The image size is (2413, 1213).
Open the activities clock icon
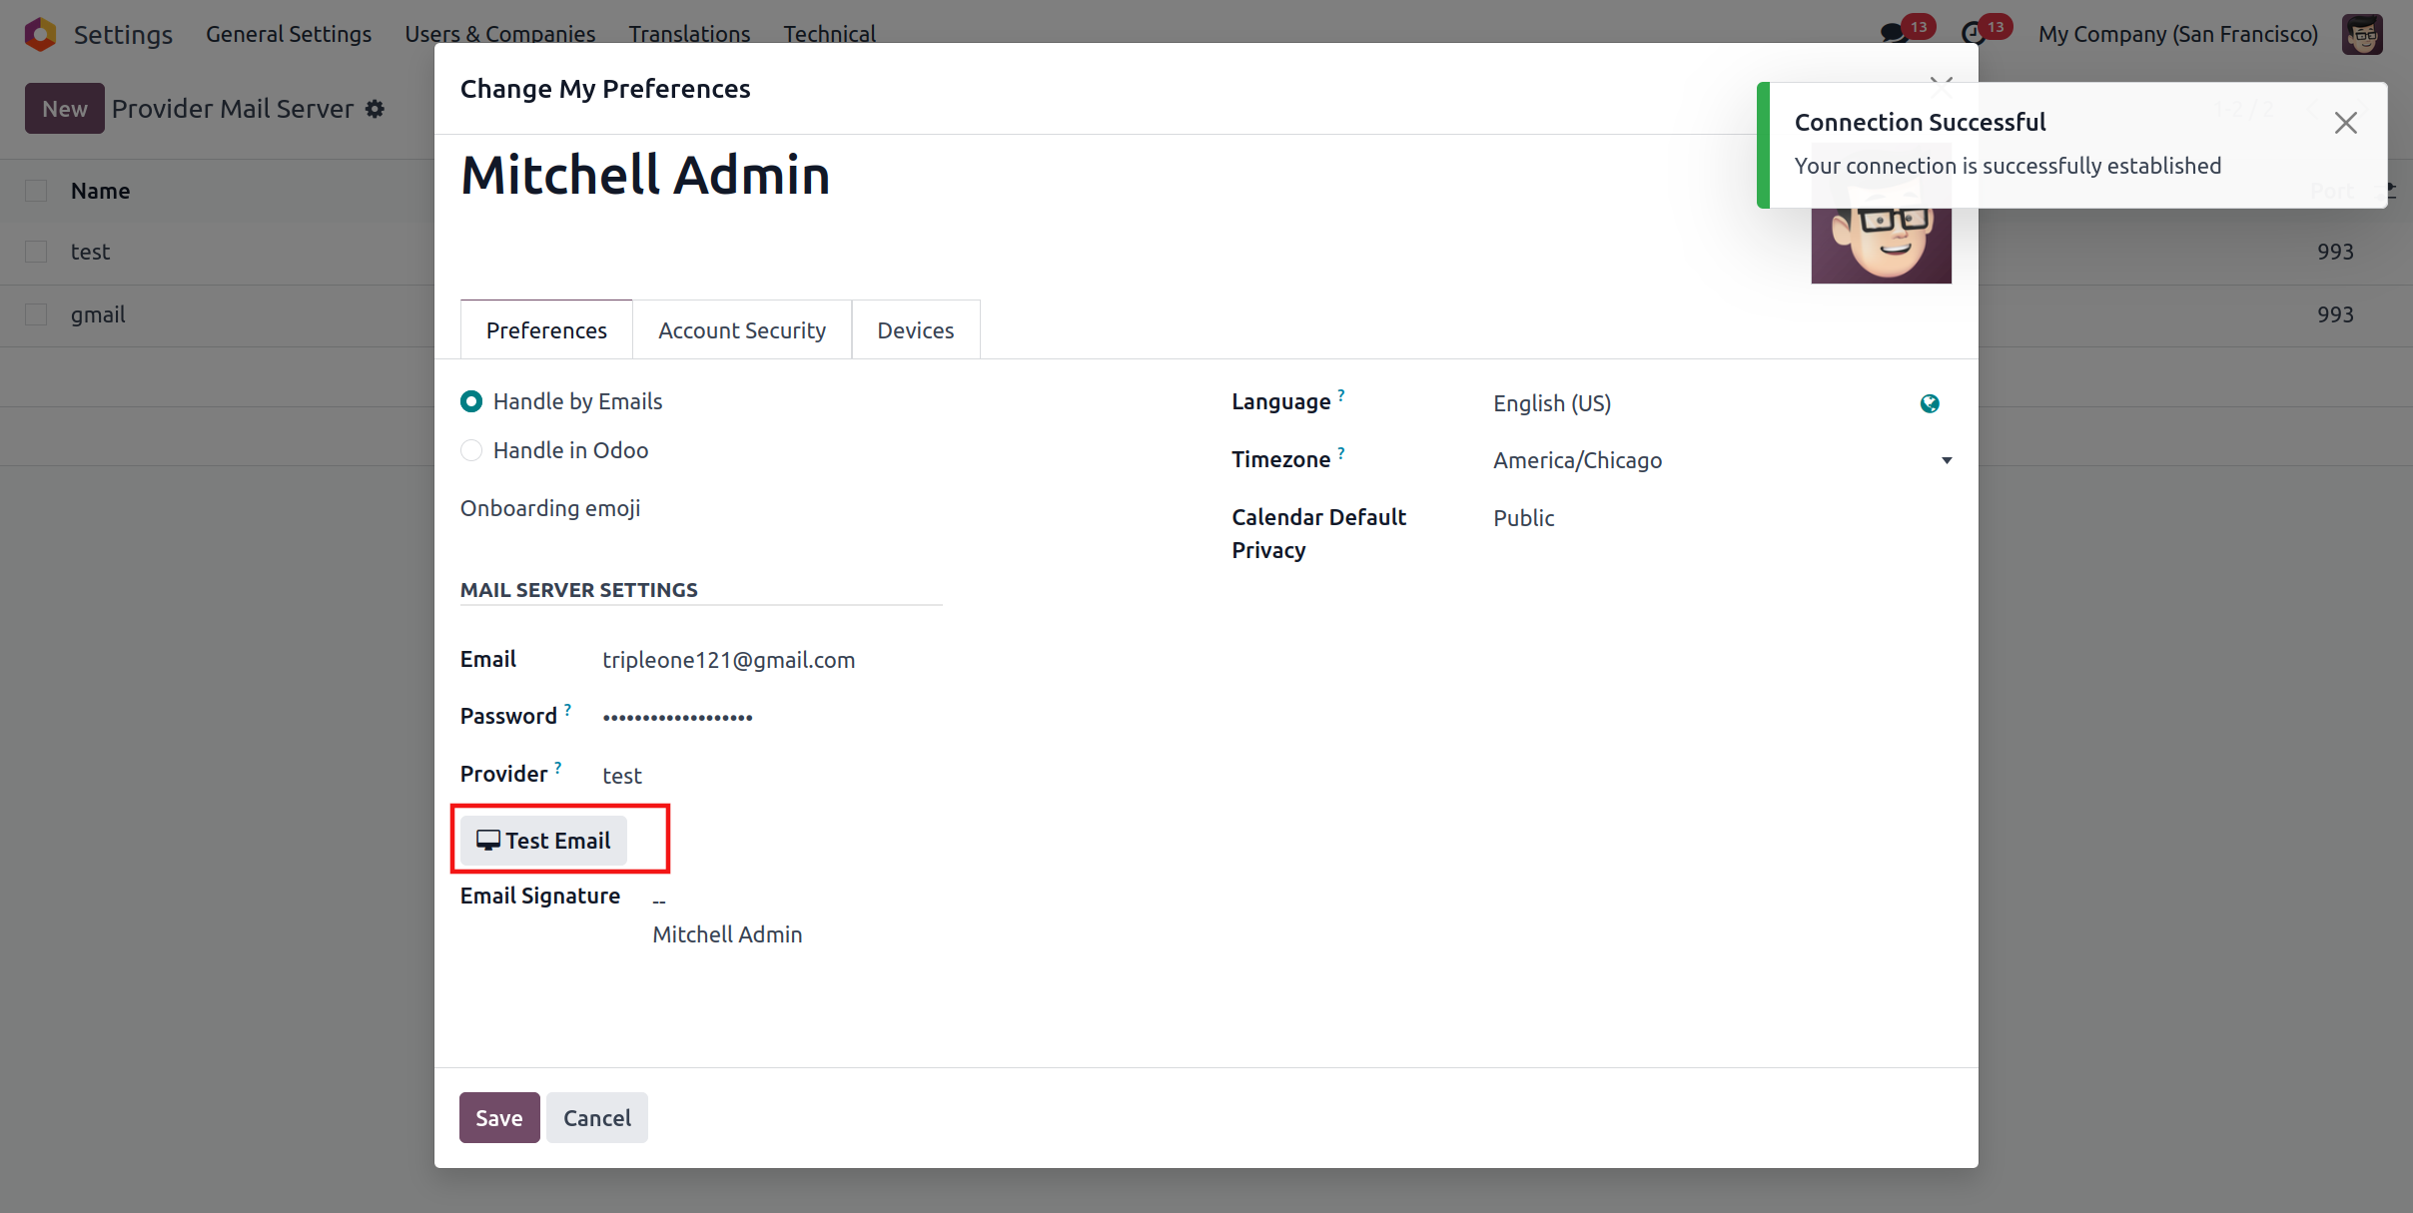coord(1973,34)
